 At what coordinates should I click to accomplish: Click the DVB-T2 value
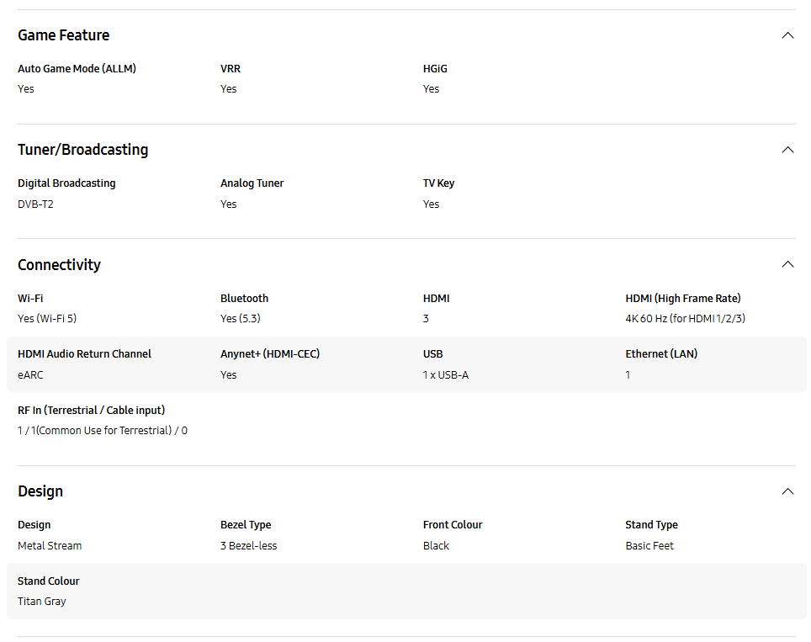tap(35, 204)
